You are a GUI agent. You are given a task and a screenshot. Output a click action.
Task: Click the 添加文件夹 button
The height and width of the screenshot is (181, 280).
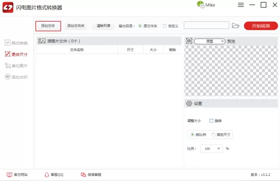tap(76, 26)
